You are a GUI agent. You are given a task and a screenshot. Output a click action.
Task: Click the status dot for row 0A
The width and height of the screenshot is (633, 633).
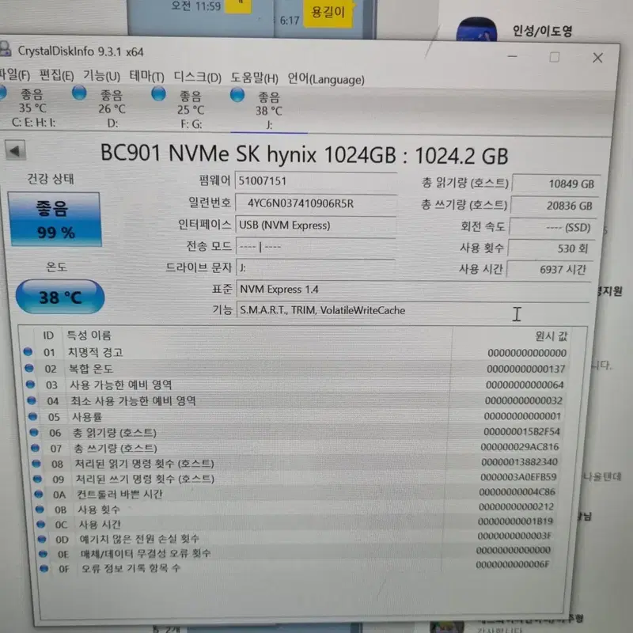coord(39,494)
